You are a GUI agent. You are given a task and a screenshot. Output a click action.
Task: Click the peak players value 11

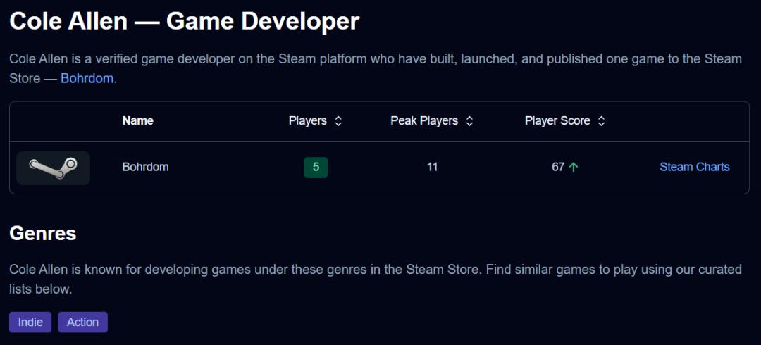[x=432, y=167]
